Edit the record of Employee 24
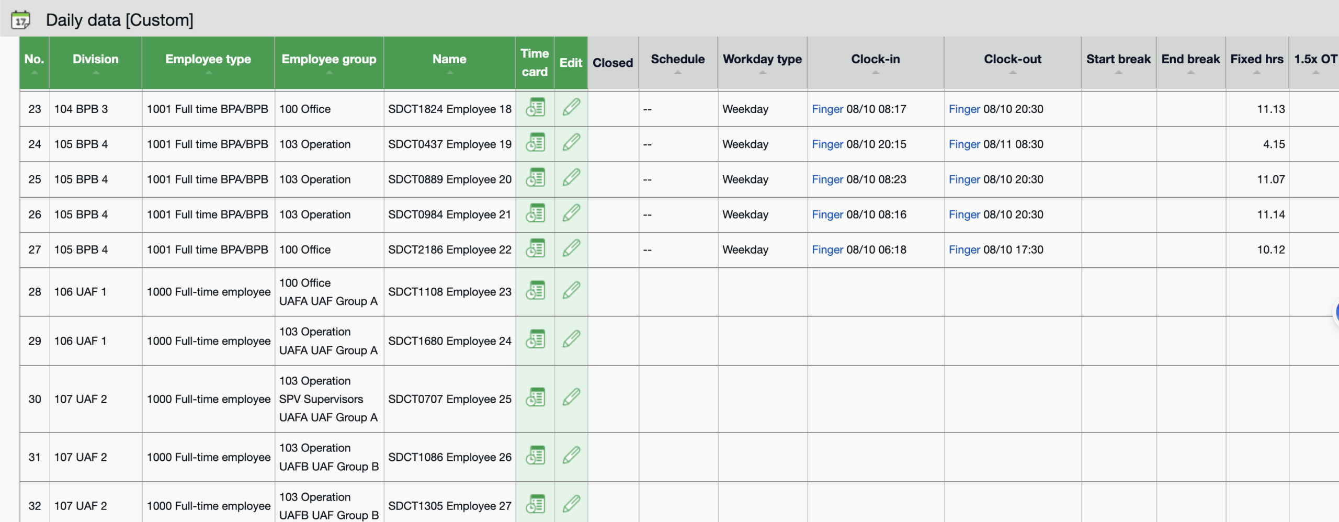The image size is (1339, 522). (571, 340)
